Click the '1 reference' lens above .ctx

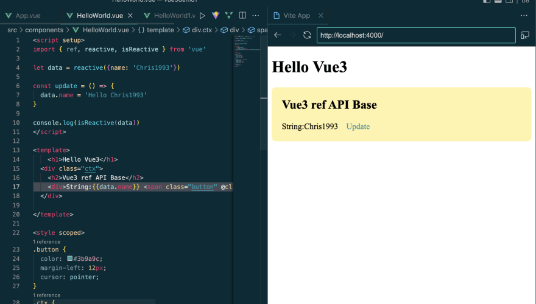point(46,295)
